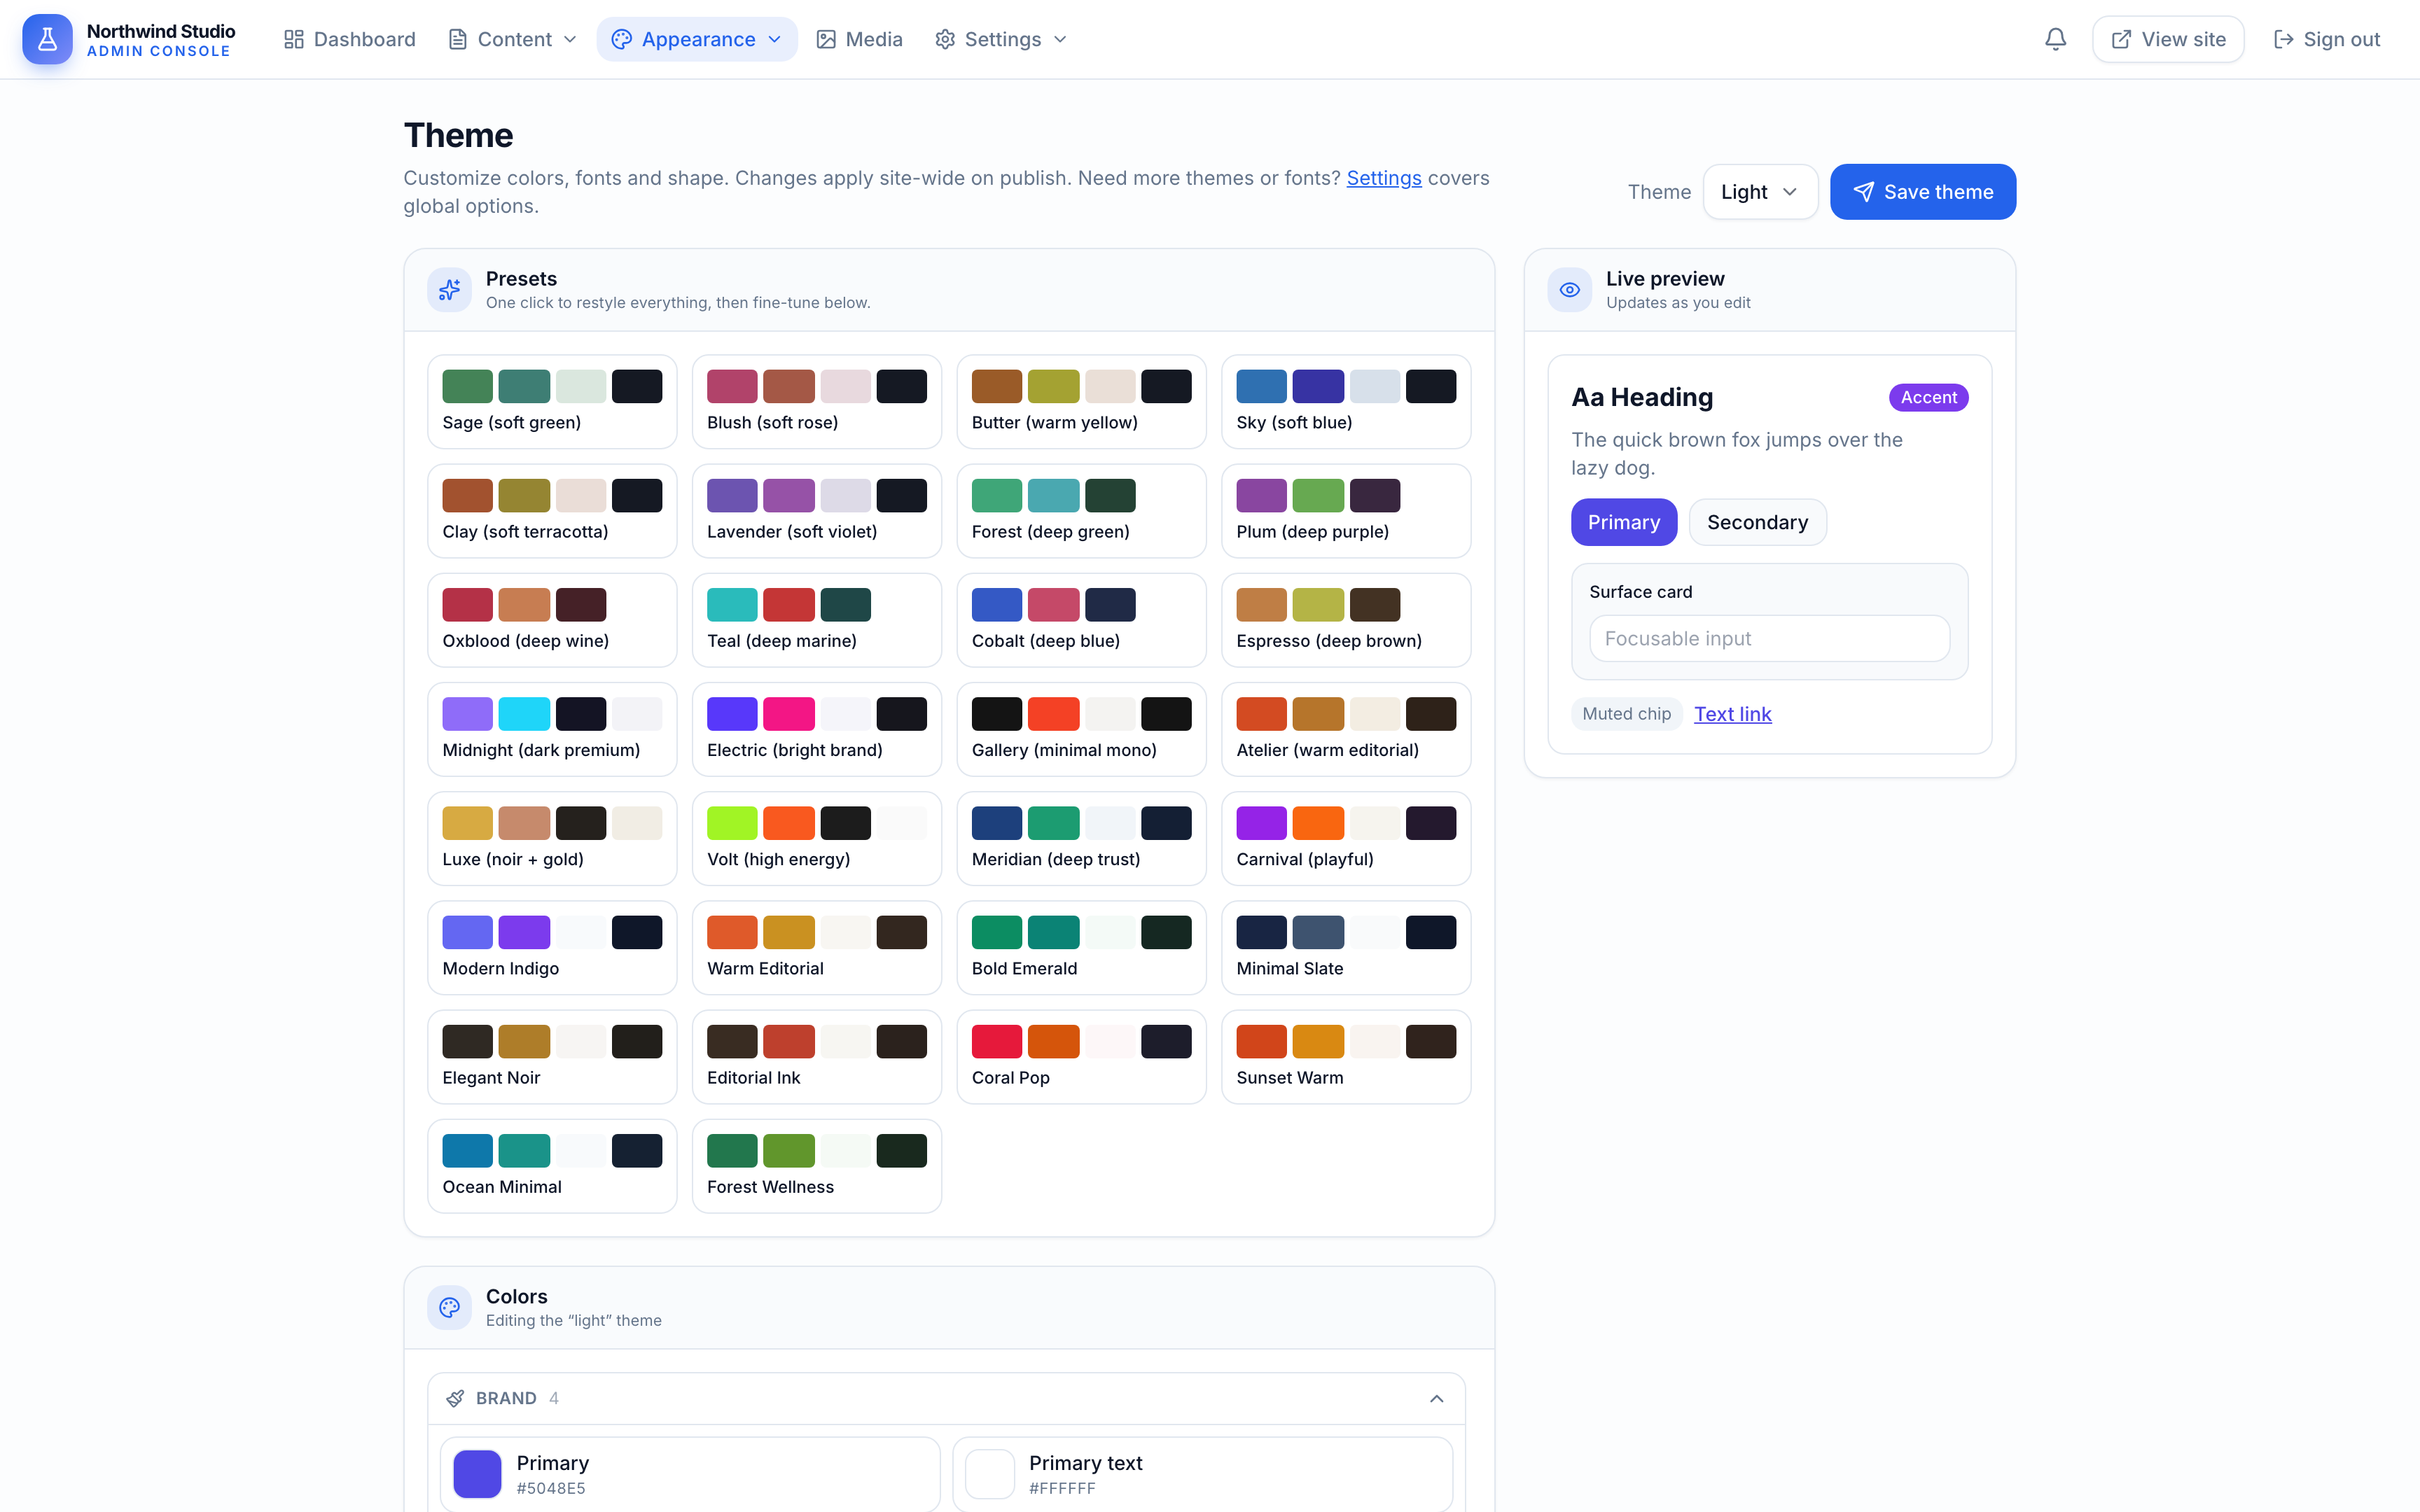Click the Dashboard grid icon
This screenshot has height=1512, width=2420.
pyautogui.click(x=293, y=39)
